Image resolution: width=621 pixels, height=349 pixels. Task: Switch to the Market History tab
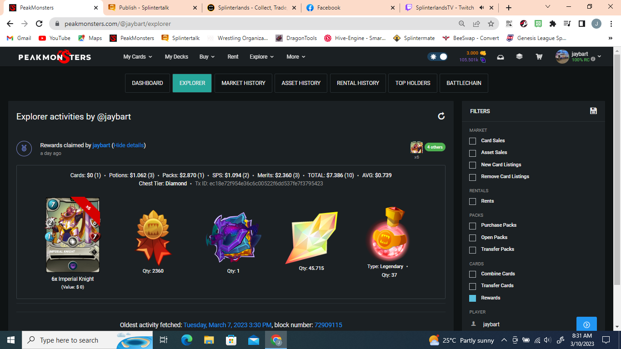243,83
